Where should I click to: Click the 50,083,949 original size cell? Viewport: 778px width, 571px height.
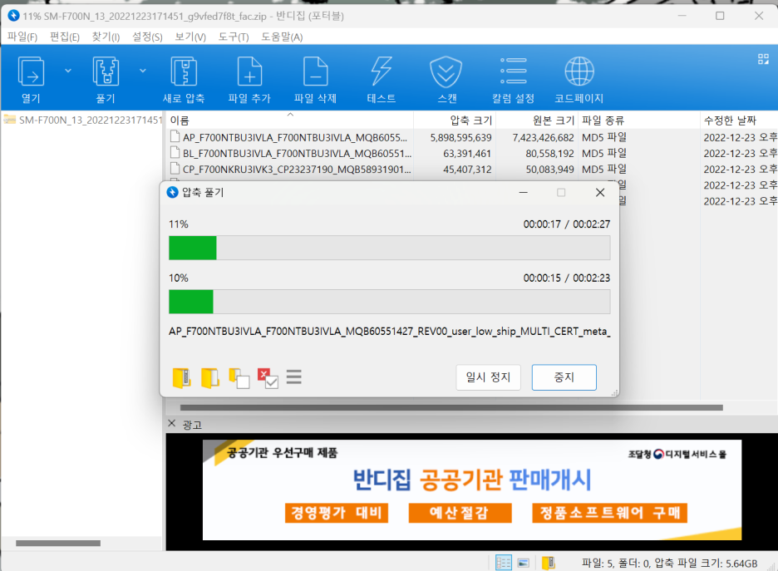[x=549, y=170]
